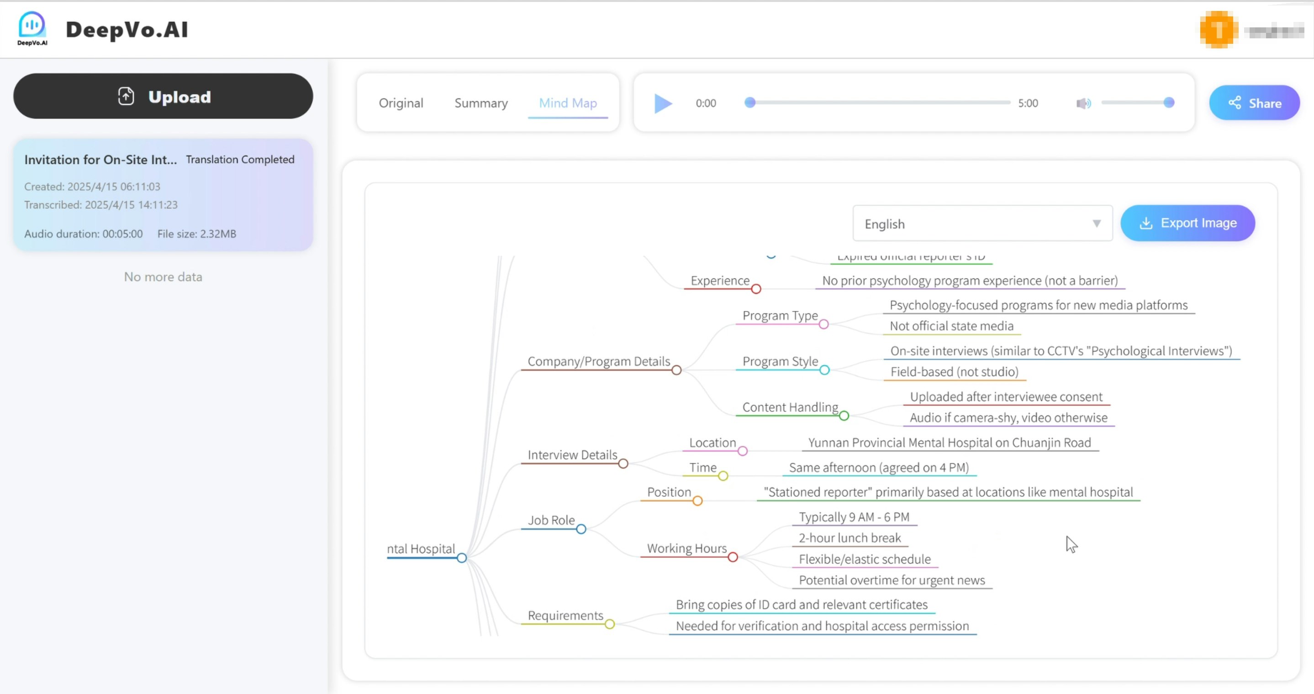Collapse the Working Hours node circle

tap(733, 558)
